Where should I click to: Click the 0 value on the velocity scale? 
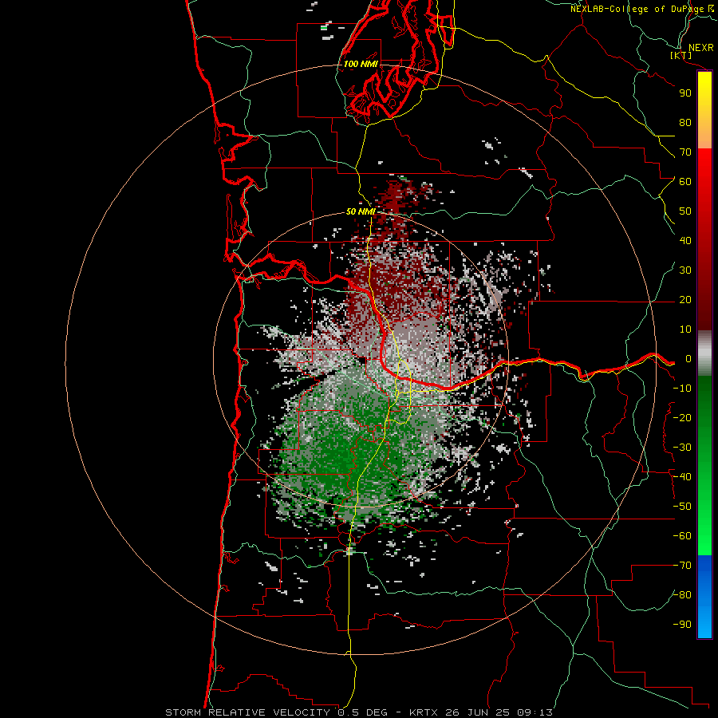pyautogui.click(x=688, y=359)
